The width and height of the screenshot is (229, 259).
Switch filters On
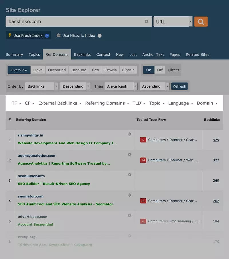click(149, 70)
